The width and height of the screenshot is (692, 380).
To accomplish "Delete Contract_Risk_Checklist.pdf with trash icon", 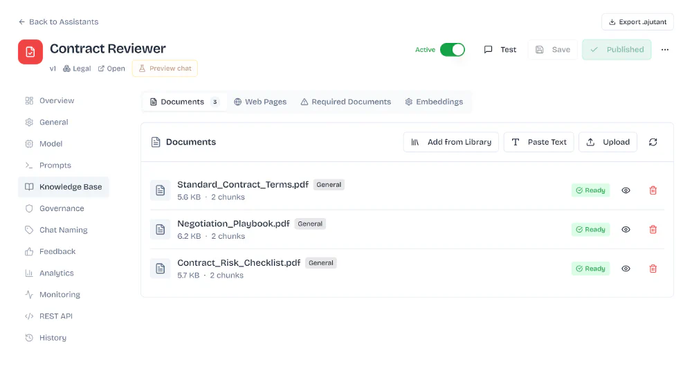I will pyautogui.click(x=653, y=269).
